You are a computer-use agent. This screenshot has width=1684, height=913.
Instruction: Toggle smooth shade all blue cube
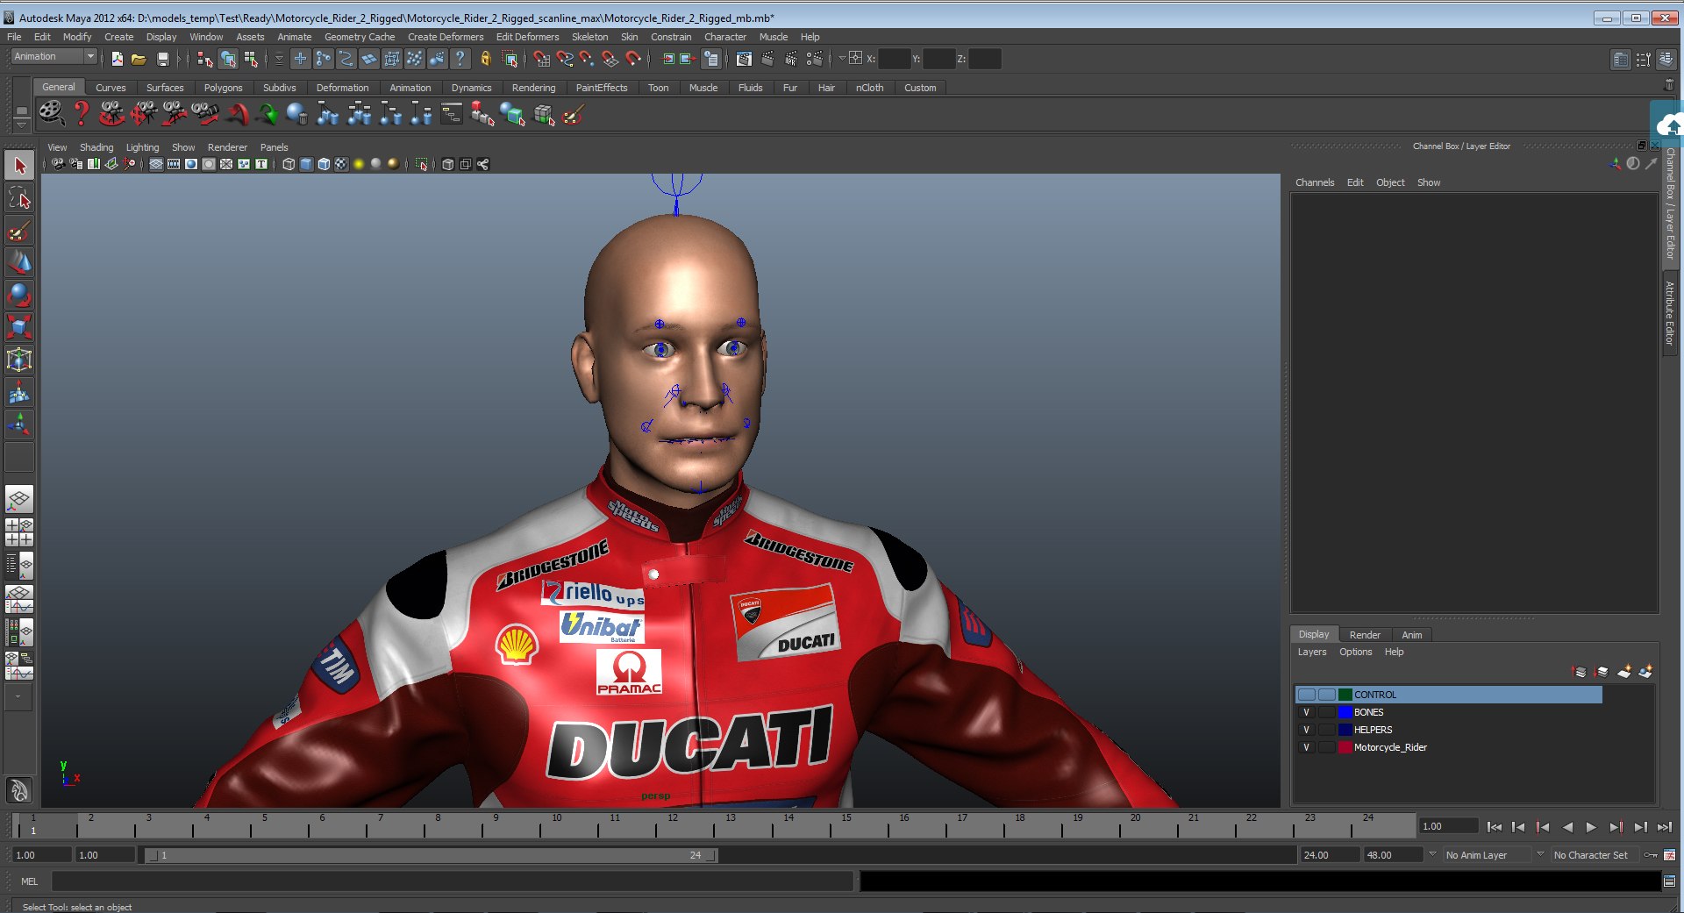[x=306, y=164]
